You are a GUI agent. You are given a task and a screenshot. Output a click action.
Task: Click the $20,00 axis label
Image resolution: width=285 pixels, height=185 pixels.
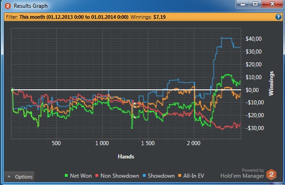click(x=253, y=64)
